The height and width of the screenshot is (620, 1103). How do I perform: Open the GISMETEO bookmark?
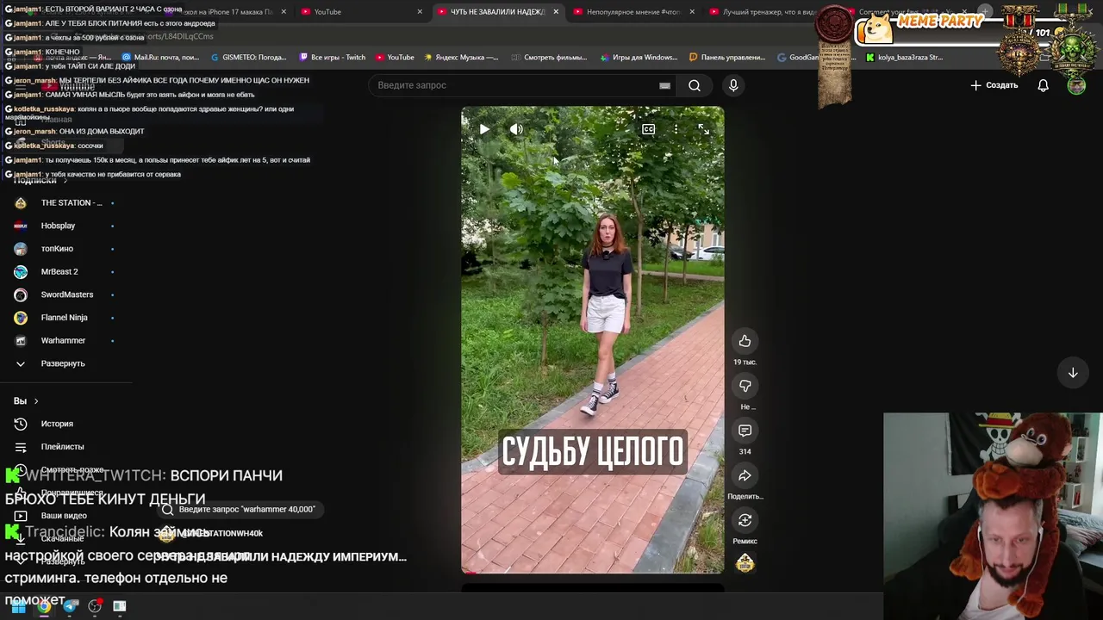coord(248,58)
